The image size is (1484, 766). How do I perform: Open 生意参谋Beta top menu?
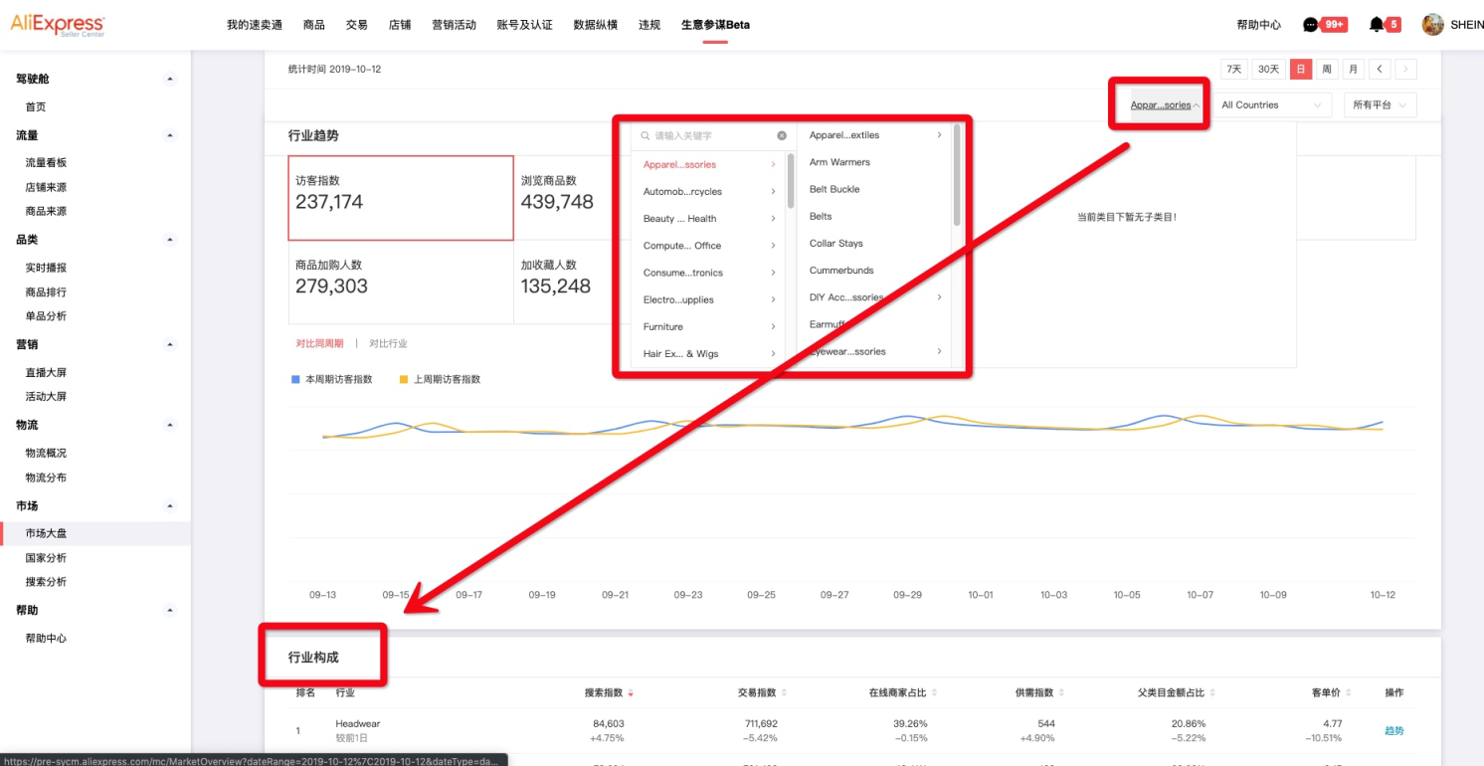pyautogui.click(x=715, y=25)
